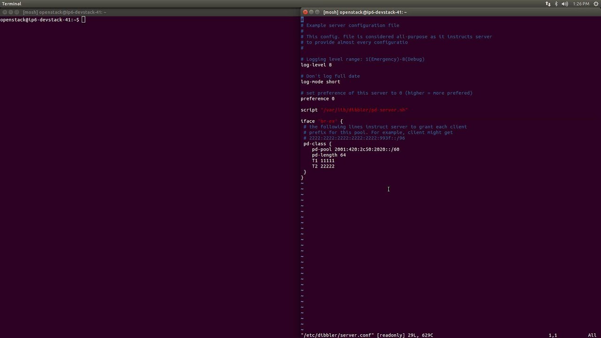Click the '# prefix for this pool' comment
Viewport: 601px width, 338px height.
pos(378,132)
